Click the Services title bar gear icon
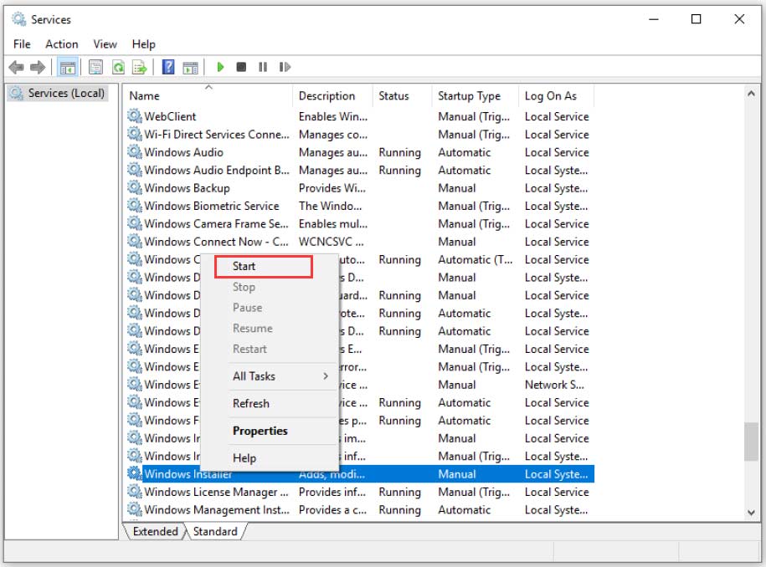766x567 pixels. (x=19, y=19)
